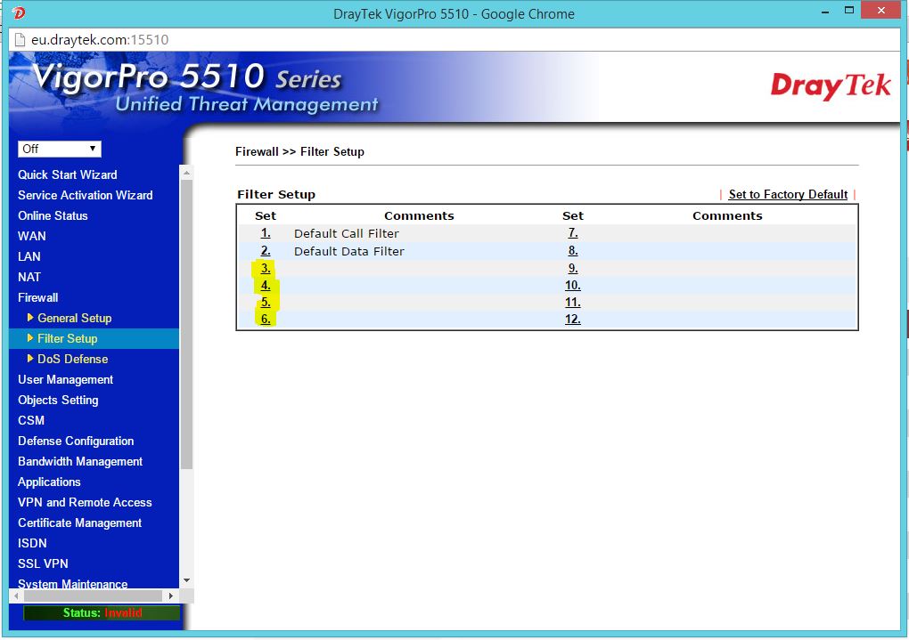This screenshot has height=640, width=909.
Task: Open highlighted filter set 3
Action: pyautogui.click(x=266, y=268)
